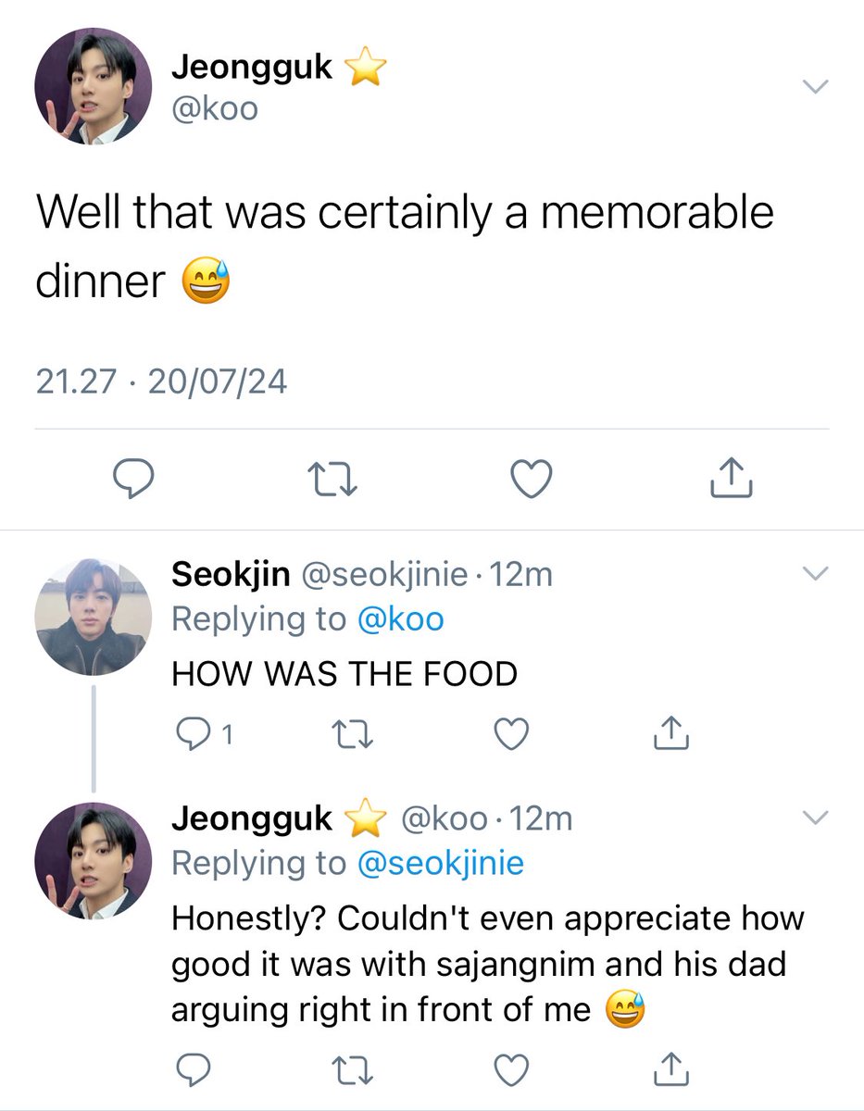Like Seokjin's HOW WAS THE FOOD reply
Screen dimensions: 864x1111
(509, 734)
